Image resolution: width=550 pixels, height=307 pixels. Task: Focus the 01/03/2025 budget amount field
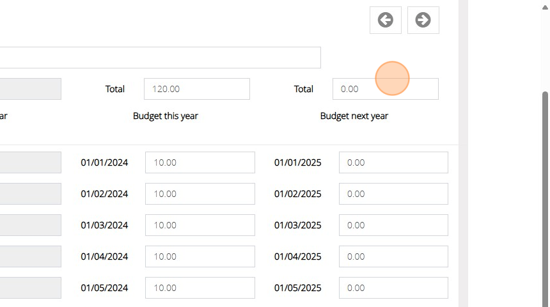393,225
